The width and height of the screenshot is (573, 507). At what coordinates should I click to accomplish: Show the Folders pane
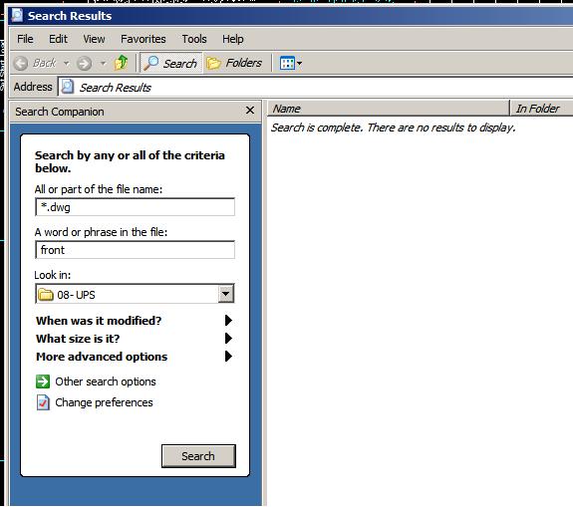234,63
